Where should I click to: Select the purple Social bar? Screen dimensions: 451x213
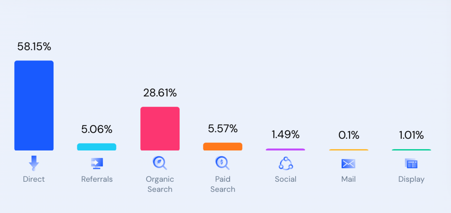(285, 150)
